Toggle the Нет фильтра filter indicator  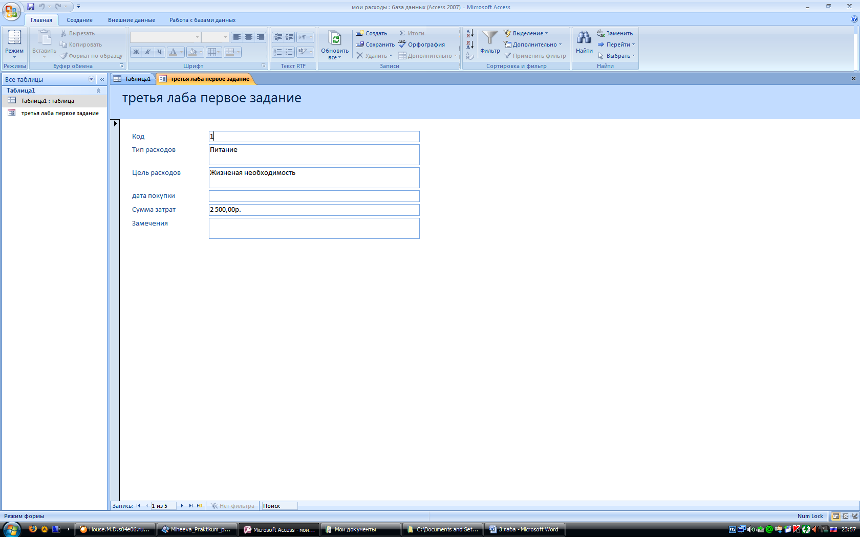[232, 506]
